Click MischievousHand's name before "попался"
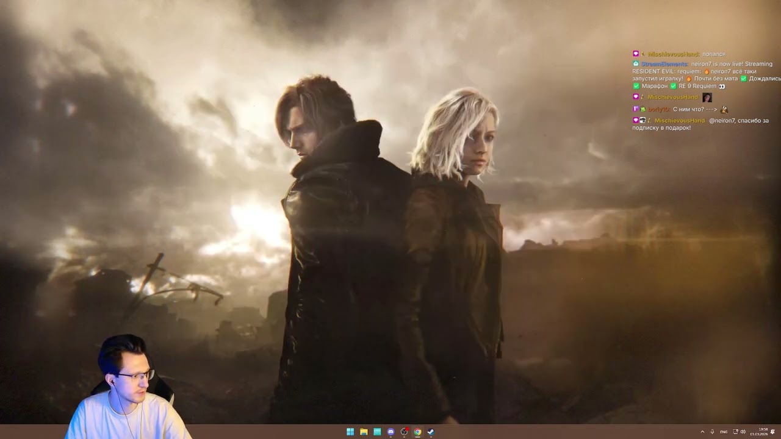The width and height of the screenshot is (781, 439). coord(673,54)
